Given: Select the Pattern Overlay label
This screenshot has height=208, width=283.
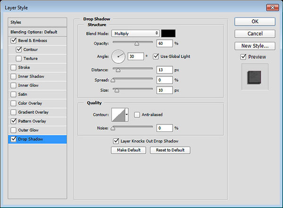Looking at the screenshot, I should click(x=32, y=121).
